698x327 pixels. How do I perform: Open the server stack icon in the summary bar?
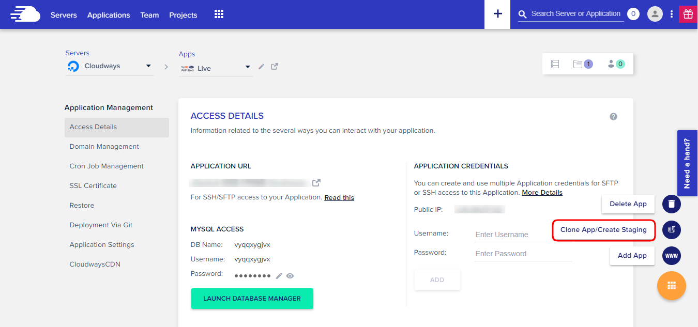[555, 63]
